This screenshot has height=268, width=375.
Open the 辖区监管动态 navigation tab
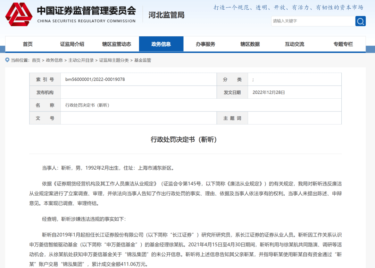[x=117, y=44]
